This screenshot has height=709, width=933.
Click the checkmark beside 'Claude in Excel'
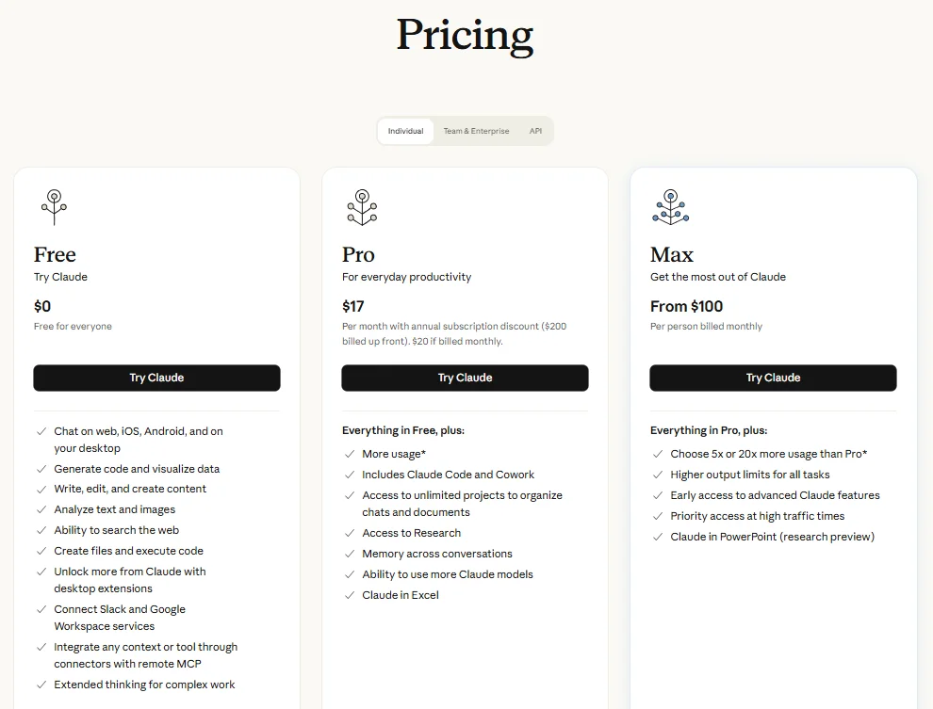349,594
